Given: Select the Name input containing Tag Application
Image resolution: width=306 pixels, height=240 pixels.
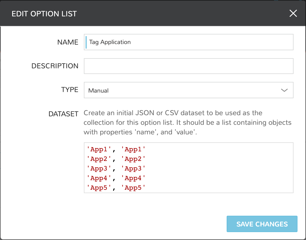Looking at the screenshot, I should (x=188, y=42).
